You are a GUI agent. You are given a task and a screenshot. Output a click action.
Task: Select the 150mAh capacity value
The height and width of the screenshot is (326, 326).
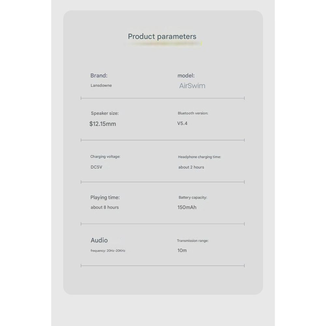coord(187,207)
